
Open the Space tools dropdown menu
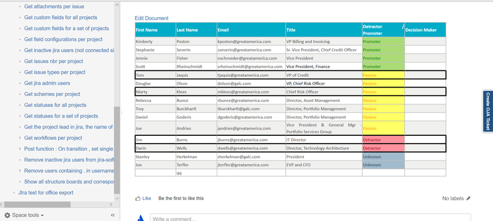28,215
